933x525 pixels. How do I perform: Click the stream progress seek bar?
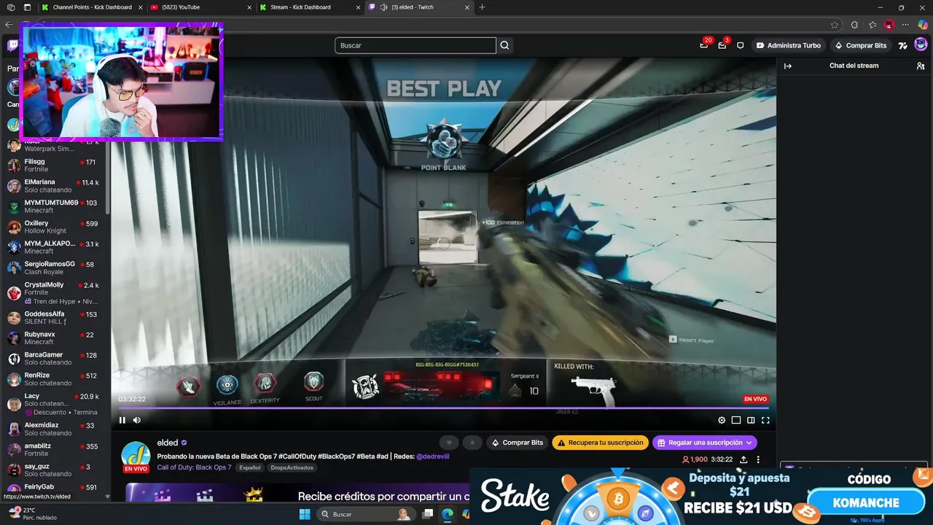pyautogui.click(x=444, y=408)
